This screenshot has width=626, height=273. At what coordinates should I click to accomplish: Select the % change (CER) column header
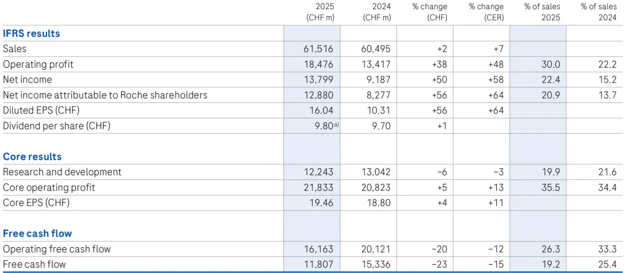486,12
